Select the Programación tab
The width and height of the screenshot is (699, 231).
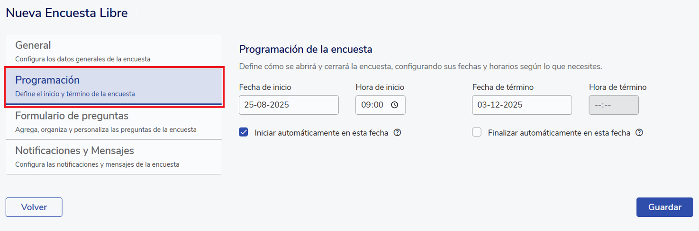114,86
